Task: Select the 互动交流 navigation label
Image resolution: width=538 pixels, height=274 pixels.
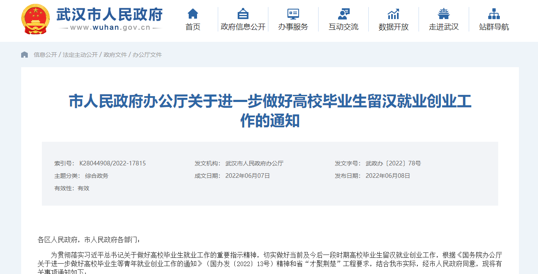Action: (x=343, y=27)
